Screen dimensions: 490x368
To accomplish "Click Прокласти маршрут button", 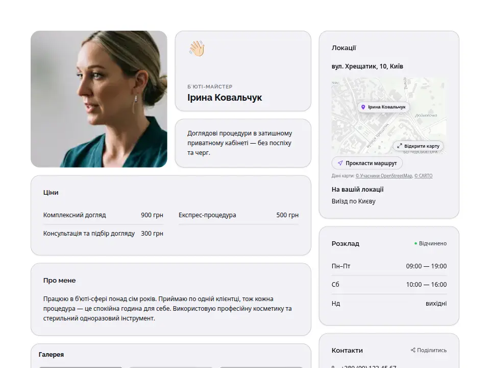I will point(367,163).
